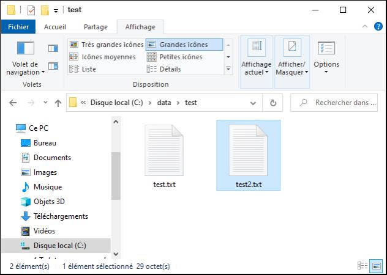Click the Volet de navigation icon
This screenshot has height=275, width=387.
(25, 49)
